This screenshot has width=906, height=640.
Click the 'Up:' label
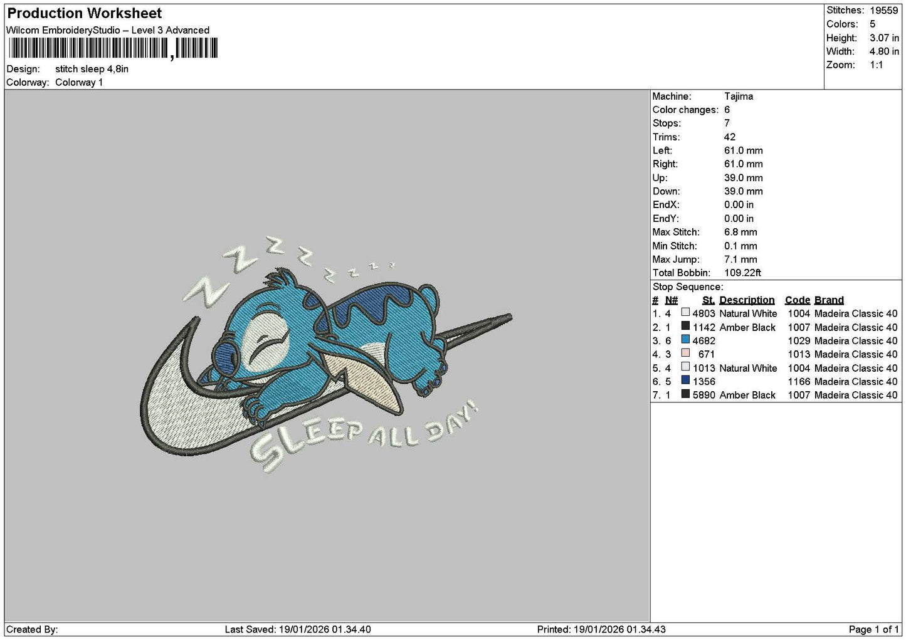tap(660, 178)
